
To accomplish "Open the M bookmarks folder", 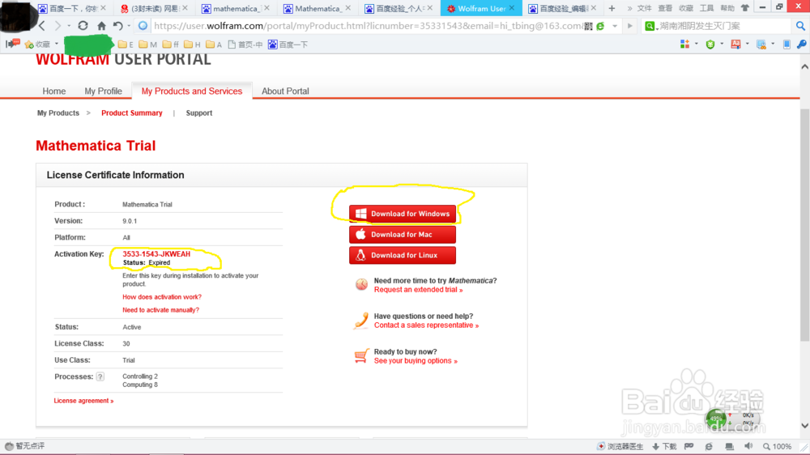I will (147, 45).
